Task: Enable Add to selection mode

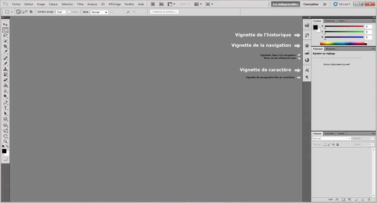Action: [23, 12]
